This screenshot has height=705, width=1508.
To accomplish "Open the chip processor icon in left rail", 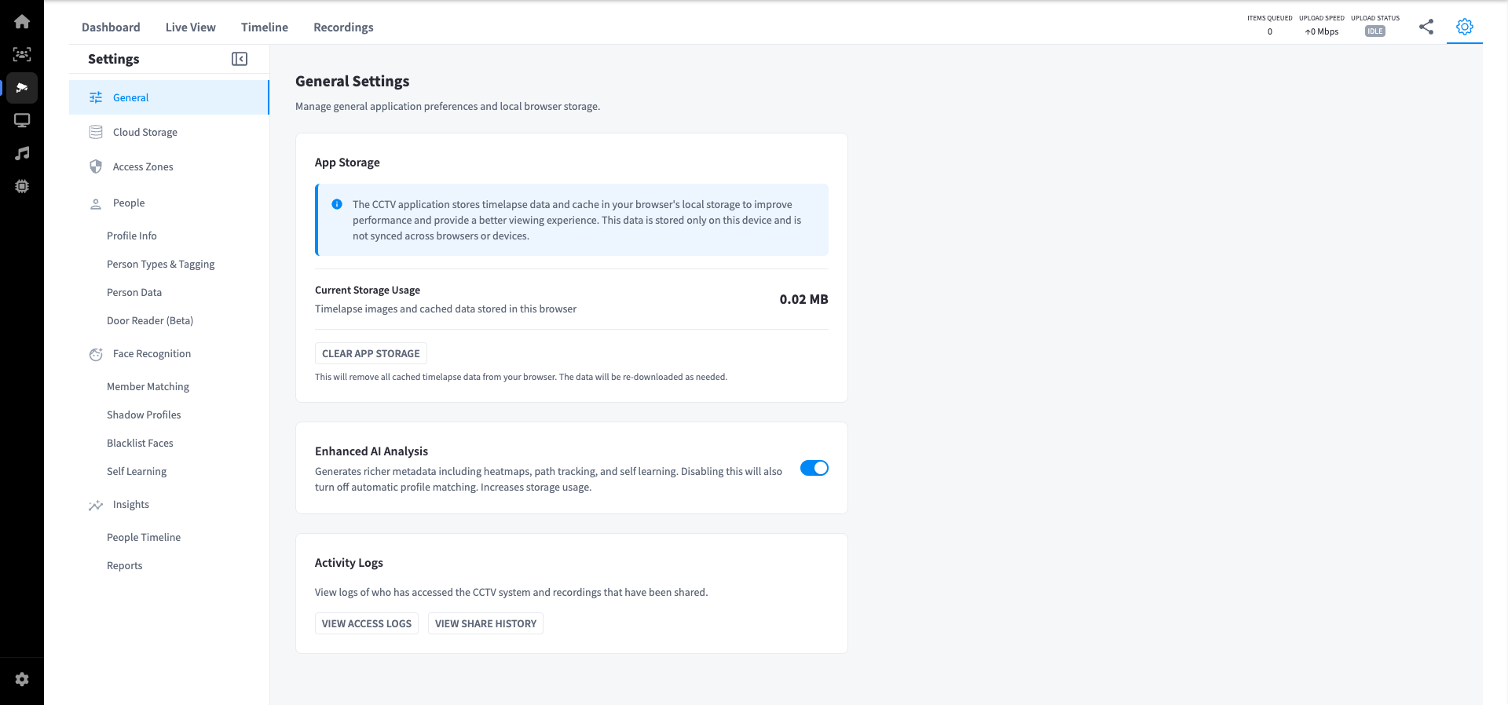I will (x=22, y=186).
